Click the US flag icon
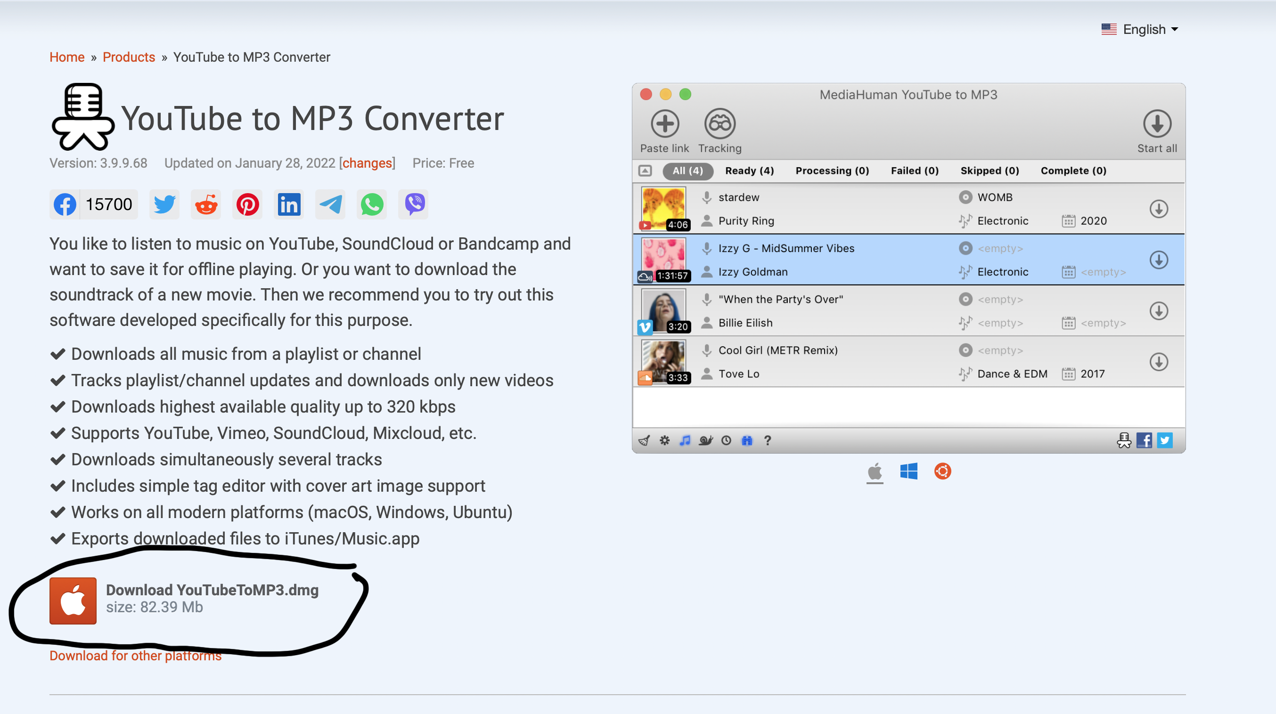 click(1109, 30)
